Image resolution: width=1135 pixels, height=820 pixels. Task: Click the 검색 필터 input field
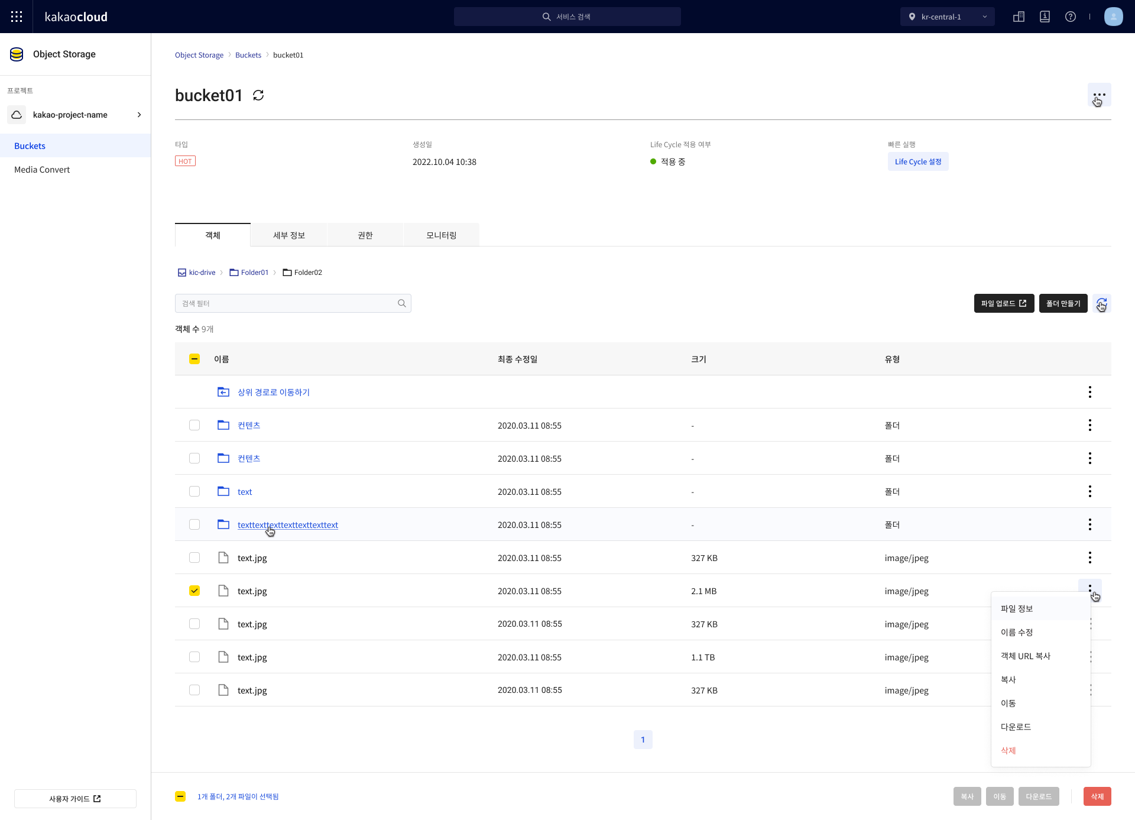pos(293,303)
